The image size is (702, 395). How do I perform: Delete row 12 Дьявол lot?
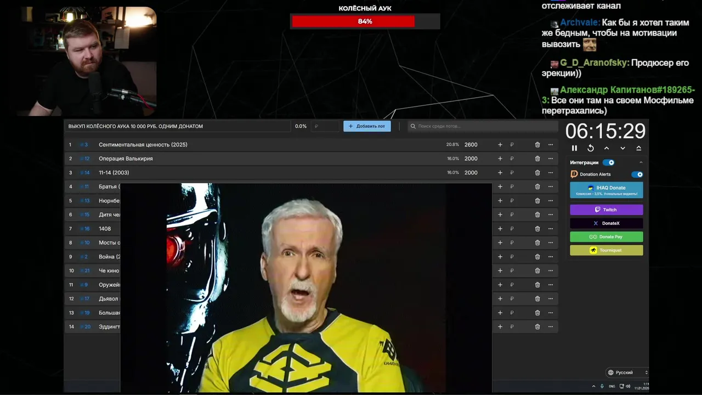tap(537, 298)
